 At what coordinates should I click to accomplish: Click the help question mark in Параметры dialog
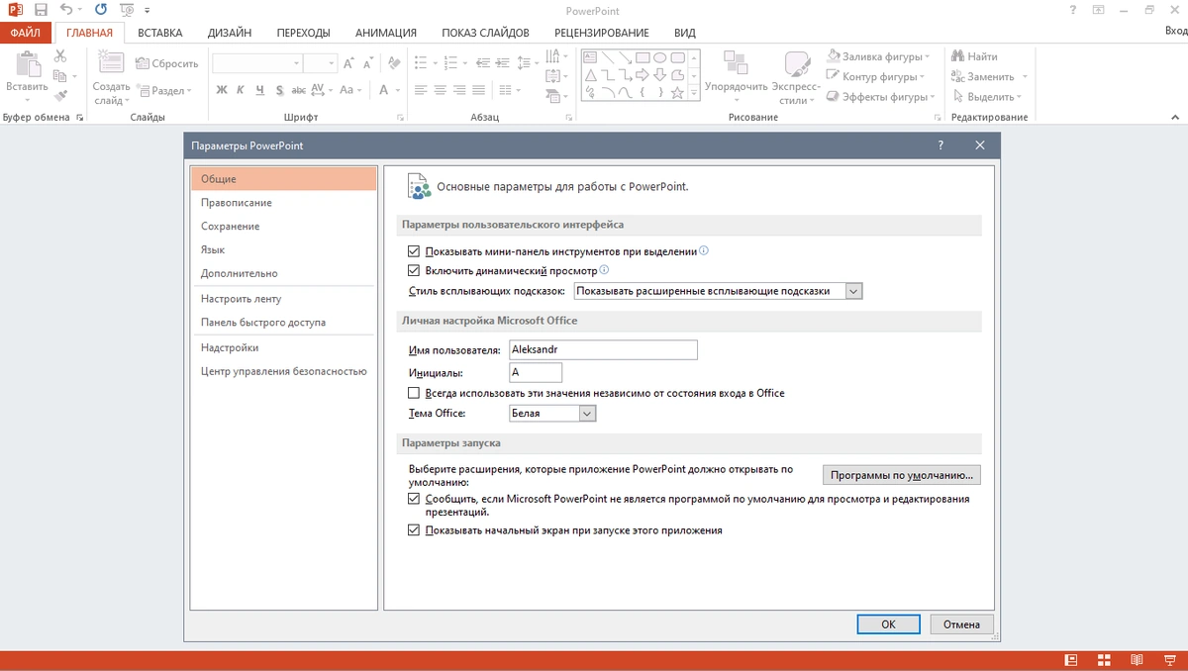940,144
